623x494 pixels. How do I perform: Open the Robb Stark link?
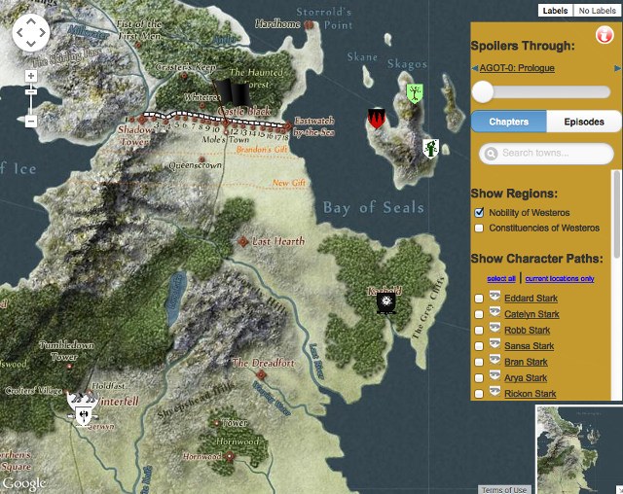point(528,330)
